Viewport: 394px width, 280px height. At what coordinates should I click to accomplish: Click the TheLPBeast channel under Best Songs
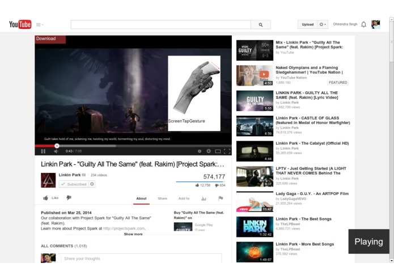tap(290, 224)
